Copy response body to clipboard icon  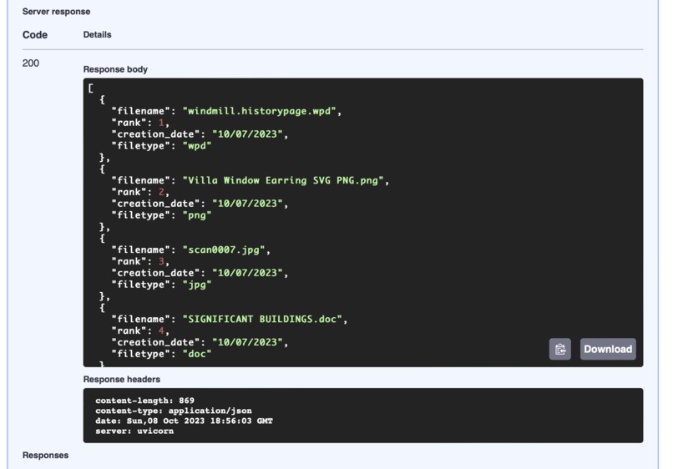(559, 349)
